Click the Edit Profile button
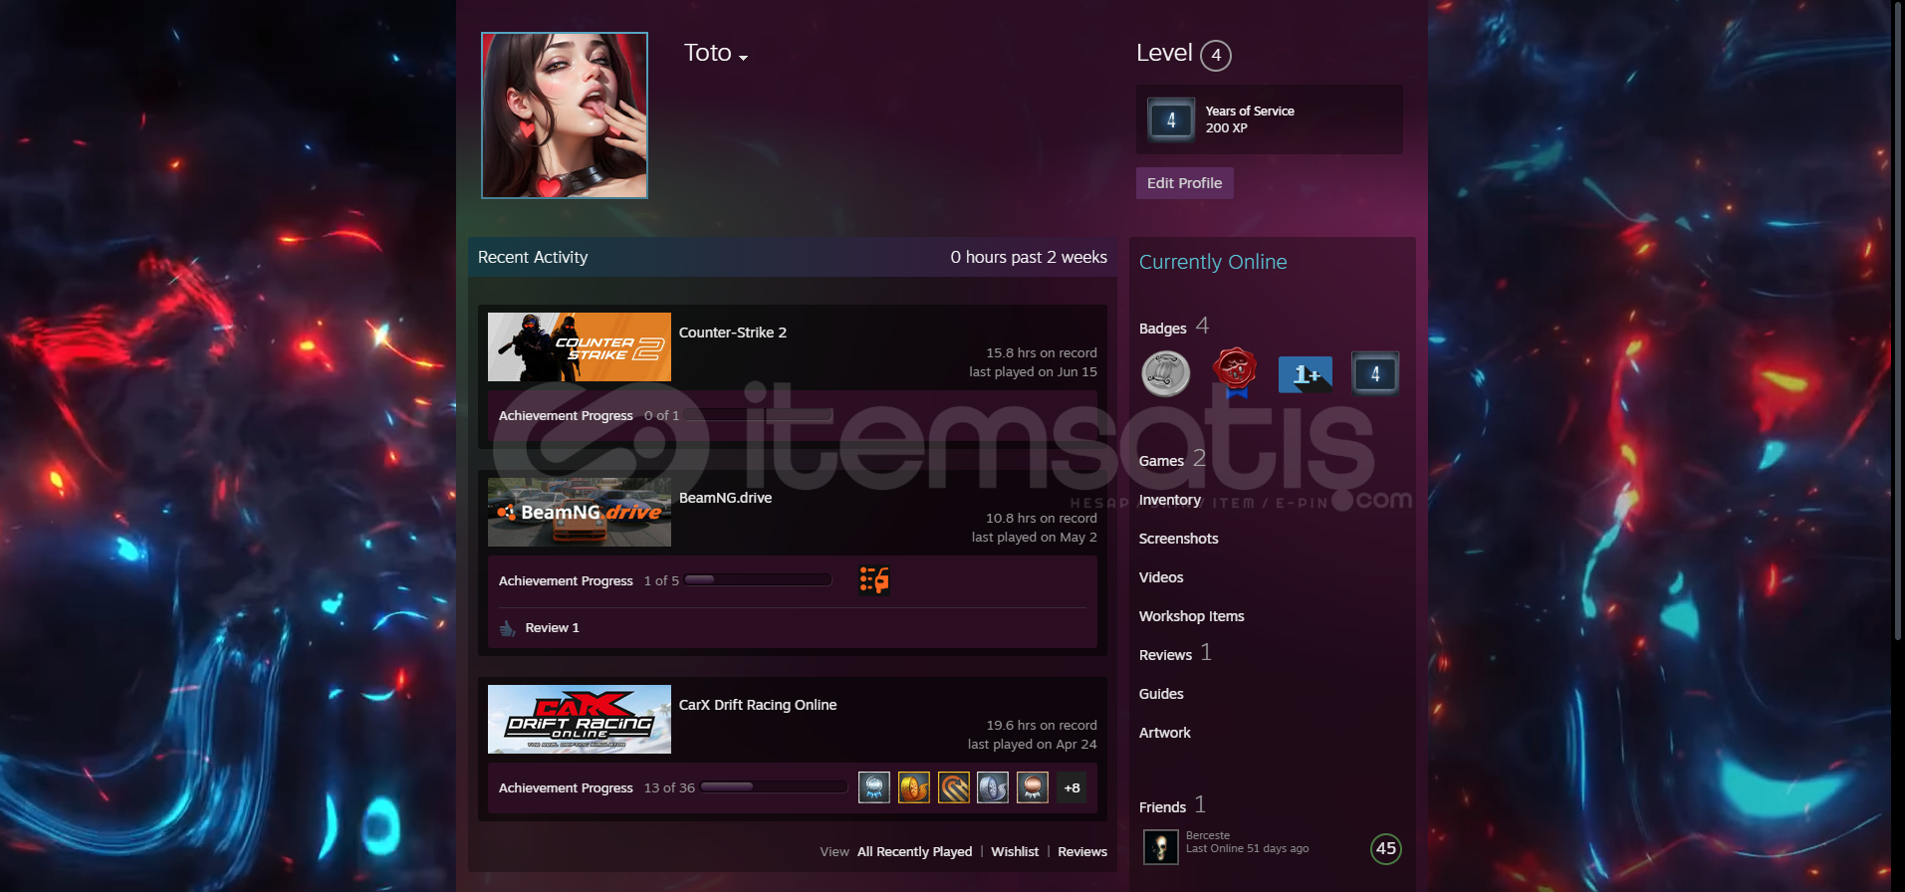The image size is (1905, 892). coord(1184,183)
